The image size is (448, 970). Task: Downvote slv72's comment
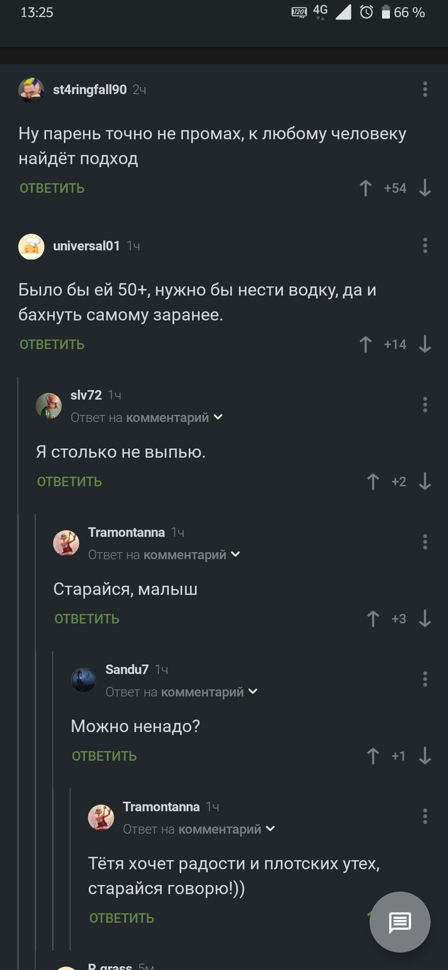pyautogui.click(x=425, y=481)
